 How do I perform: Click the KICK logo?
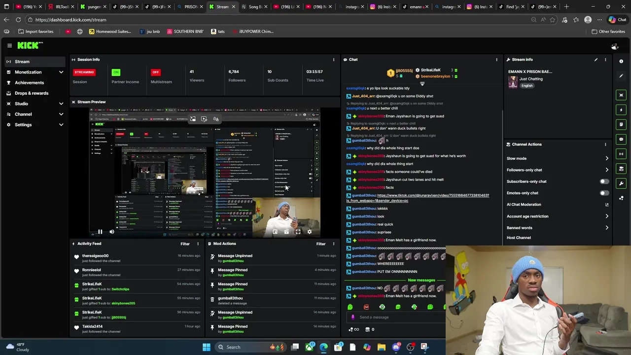pos(30,45)
